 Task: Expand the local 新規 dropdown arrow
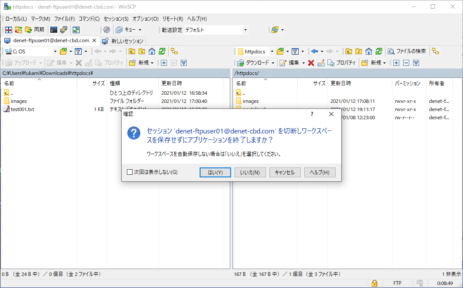pyautogui.click(x=152, y=62)
